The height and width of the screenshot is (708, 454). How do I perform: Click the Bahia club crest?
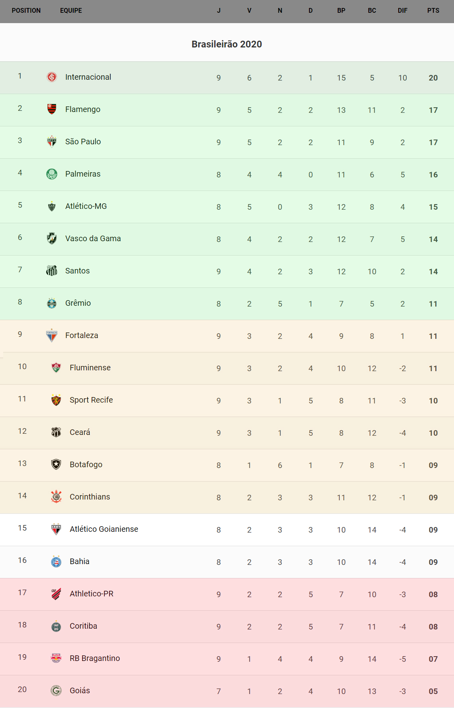56,561
